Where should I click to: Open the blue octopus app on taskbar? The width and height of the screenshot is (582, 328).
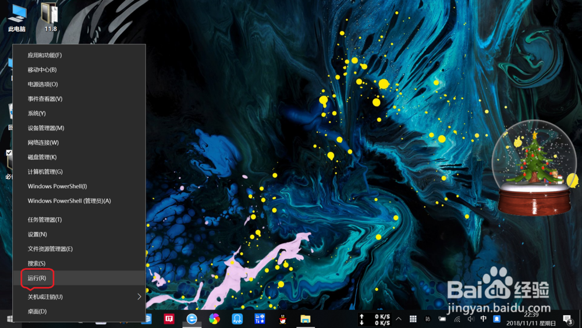237,319
